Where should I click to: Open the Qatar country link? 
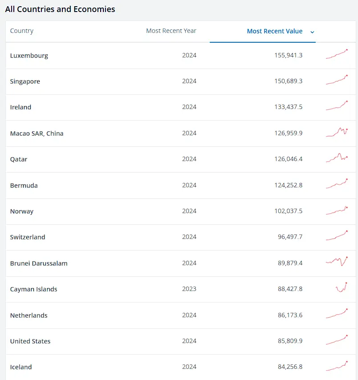tap(19, 159)
